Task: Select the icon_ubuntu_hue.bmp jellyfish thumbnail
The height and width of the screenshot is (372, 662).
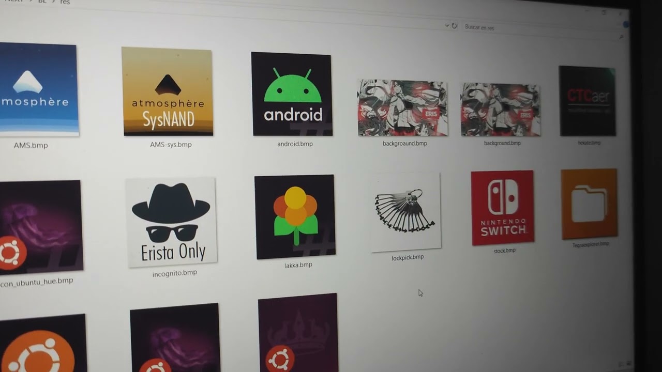Action: pos(41,227)
